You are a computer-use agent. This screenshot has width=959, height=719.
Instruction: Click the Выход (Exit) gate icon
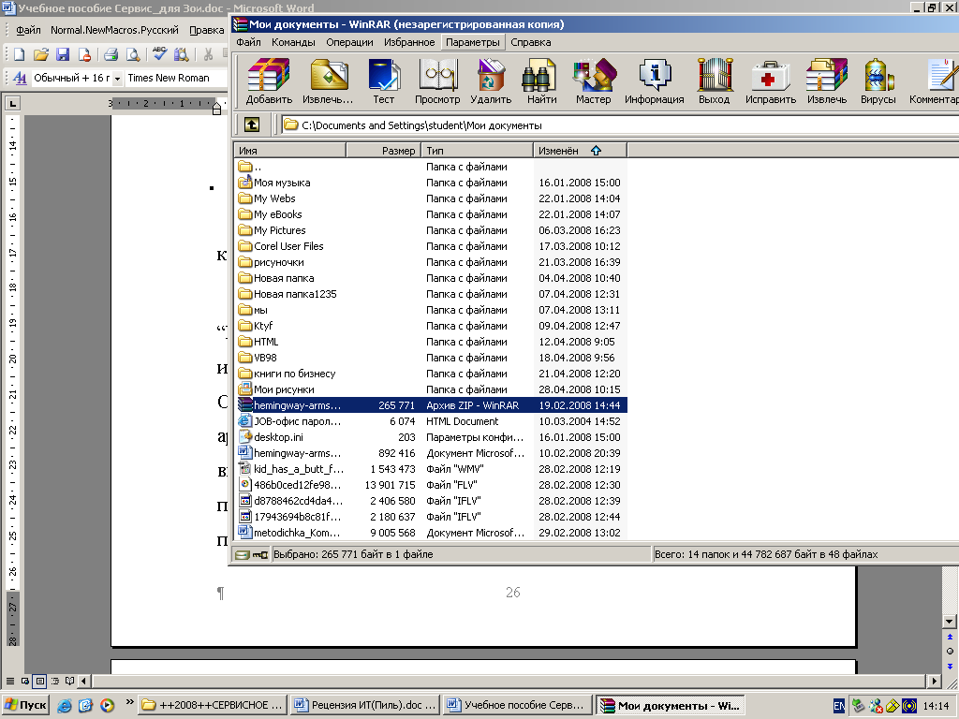click(x=715, y=81)
